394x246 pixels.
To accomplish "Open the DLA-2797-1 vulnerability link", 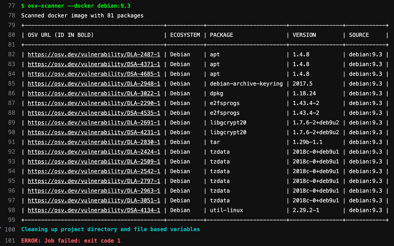I will (94, 181).
